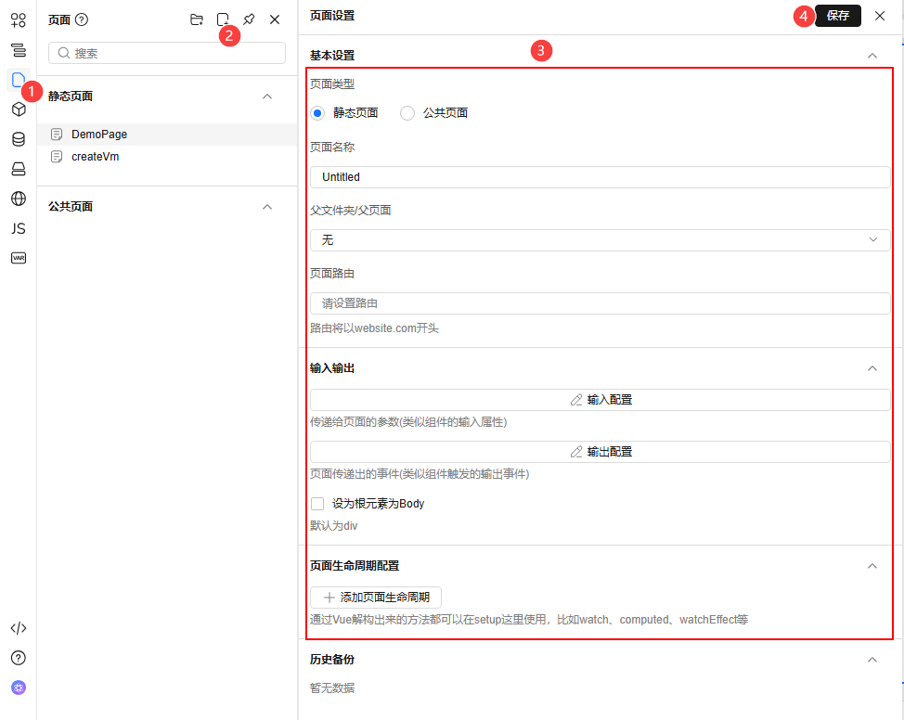The width and height of the screenshot is (904, 720).
Task: Collapse the 历史备份 section
Action: [x=872, y=659]
